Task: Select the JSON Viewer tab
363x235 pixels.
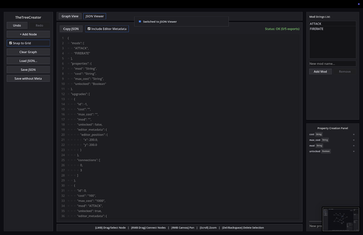Action: [95, 16]
